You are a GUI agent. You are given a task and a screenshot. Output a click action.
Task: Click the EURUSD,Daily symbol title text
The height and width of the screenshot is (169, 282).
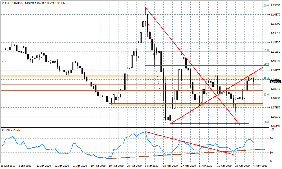pyautogui.click(x=14, y=3)
